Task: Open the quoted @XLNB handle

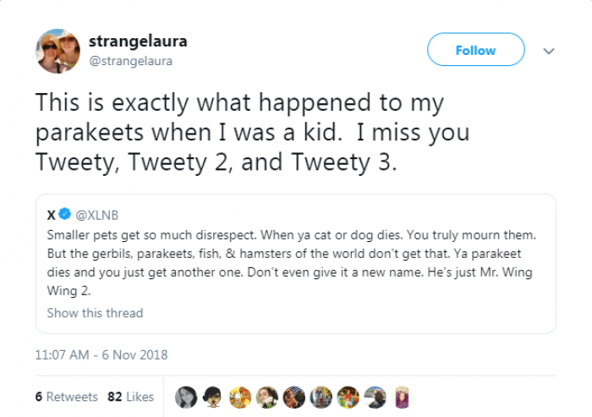Action: [x=103, y=215]
